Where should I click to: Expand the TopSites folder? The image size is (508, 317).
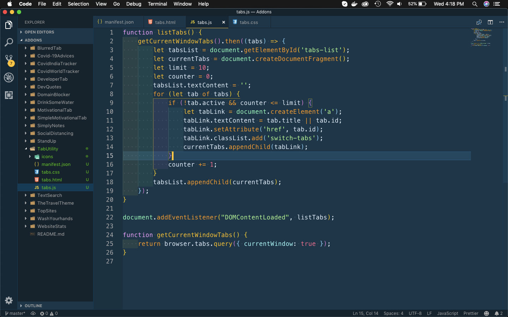point(55,211)
